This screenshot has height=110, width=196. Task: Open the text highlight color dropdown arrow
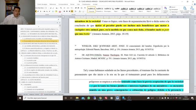click(58, 11)
